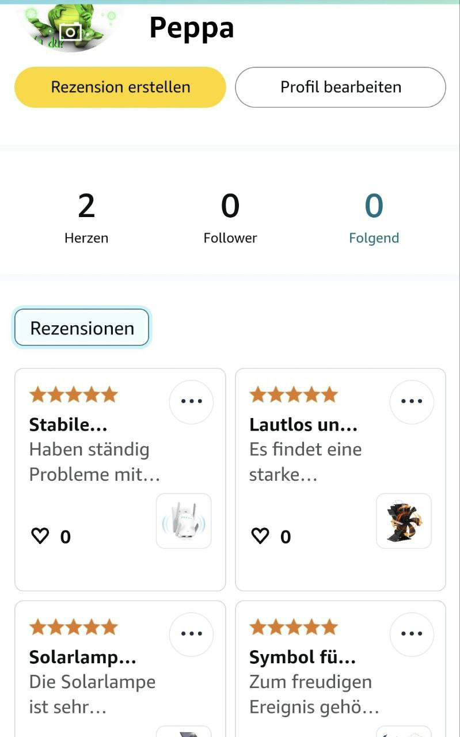Open WLAN repeater product thumbnail
This screenshot has width=460, height=737.
click(184, 521)
